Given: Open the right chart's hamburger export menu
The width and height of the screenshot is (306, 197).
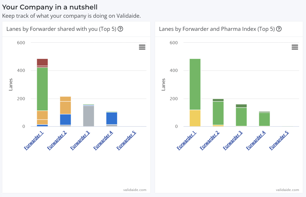Looking at the screenshot, I should [x=295, y=47].
